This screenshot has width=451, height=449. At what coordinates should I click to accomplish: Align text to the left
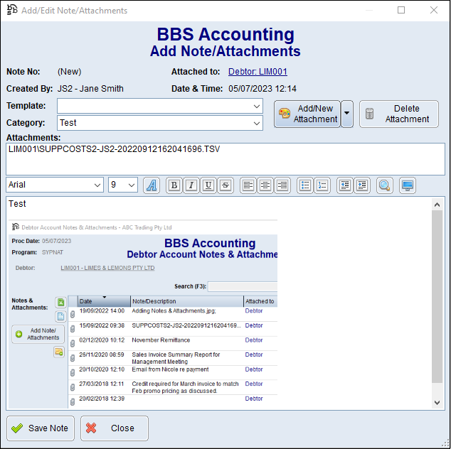tap(248, 185)
